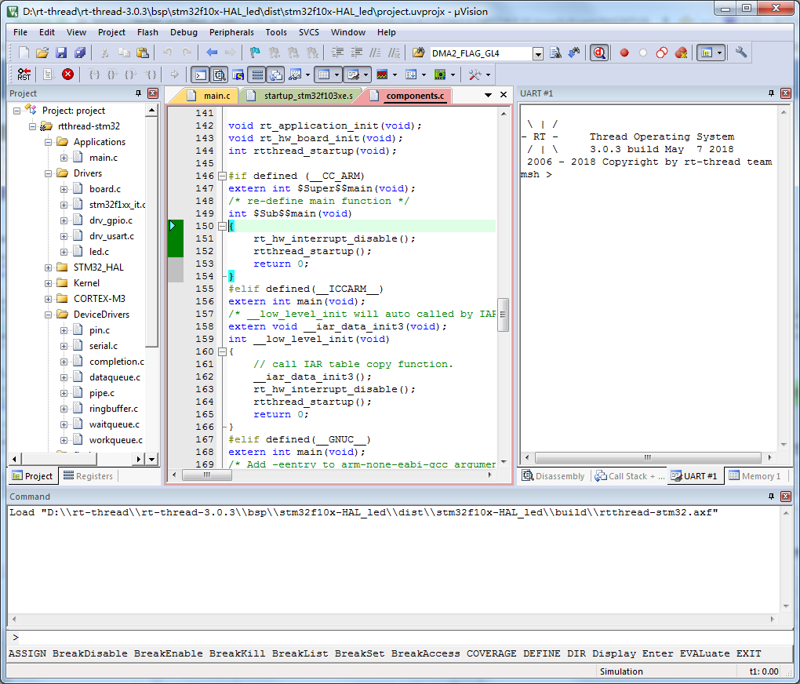Click the Save file icon
This screenshot has width=800, height=684.
61,53
